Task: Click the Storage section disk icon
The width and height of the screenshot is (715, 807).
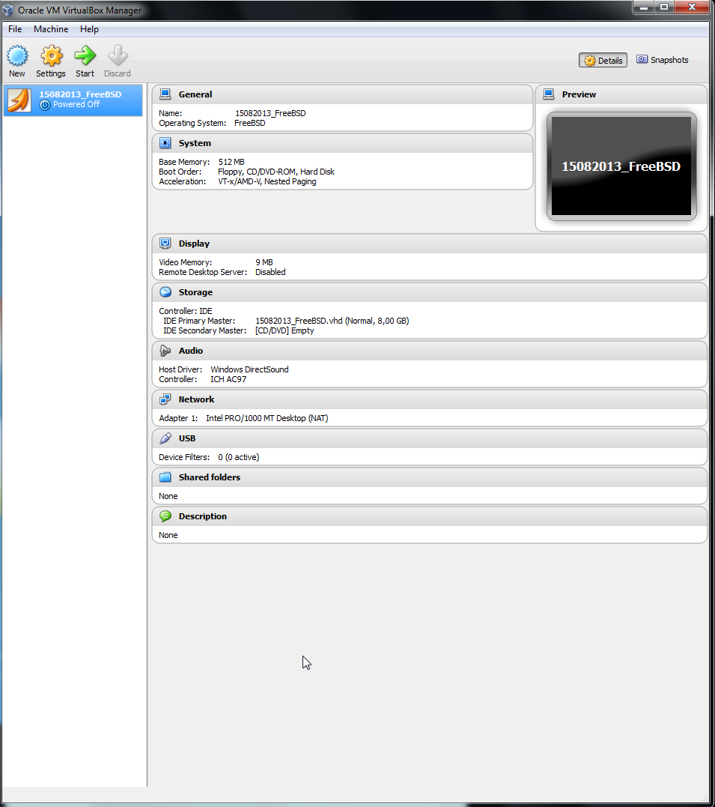Action: [165, 292]
